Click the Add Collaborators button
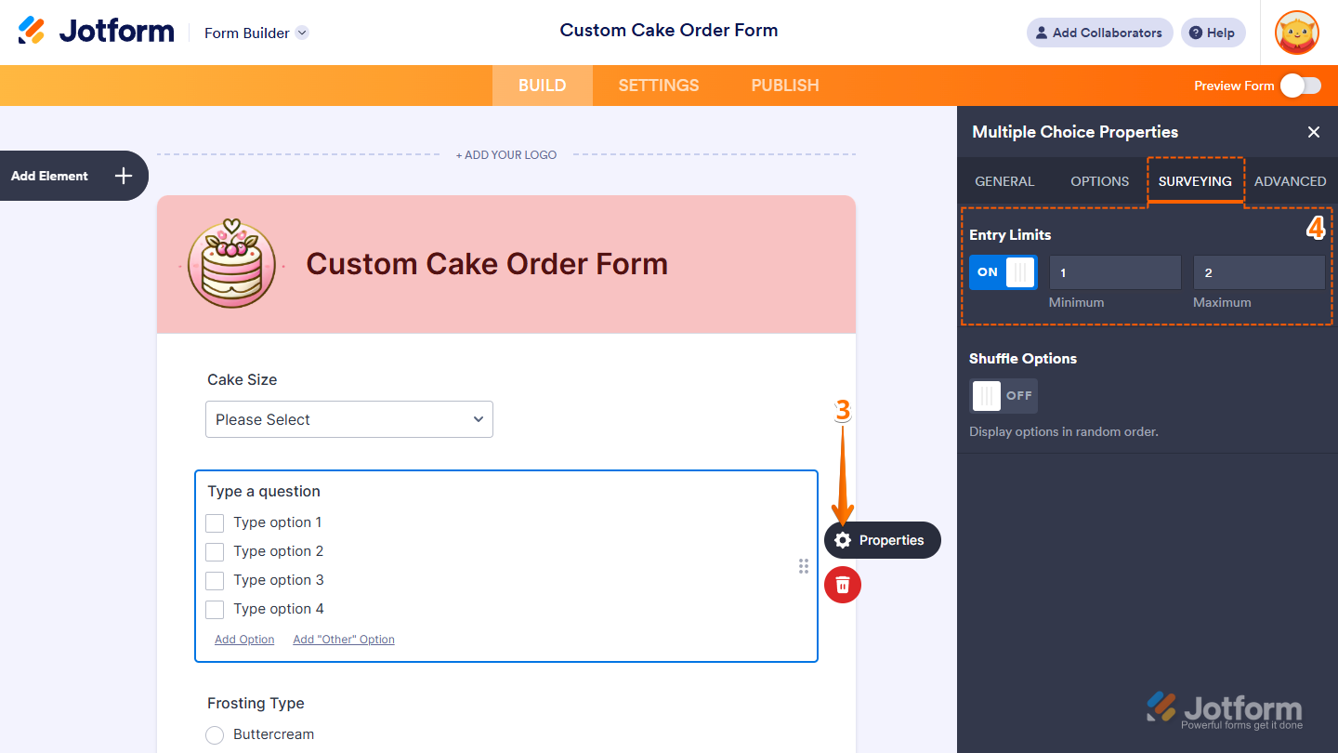 point(1099,33)
